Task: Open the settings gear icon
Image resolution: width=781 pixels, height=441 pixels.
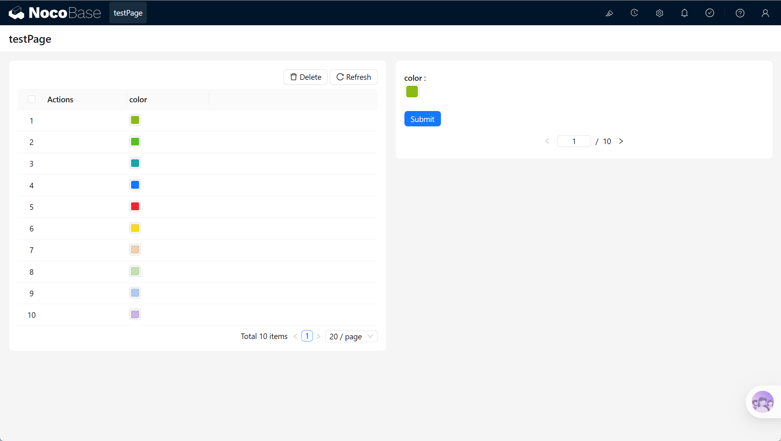Action: coord(660,13)
